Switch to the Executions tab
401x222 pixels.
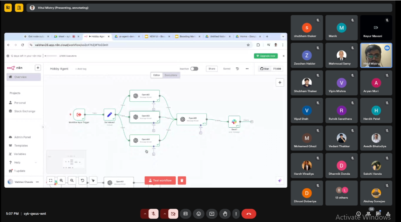[x=171, y=75]
